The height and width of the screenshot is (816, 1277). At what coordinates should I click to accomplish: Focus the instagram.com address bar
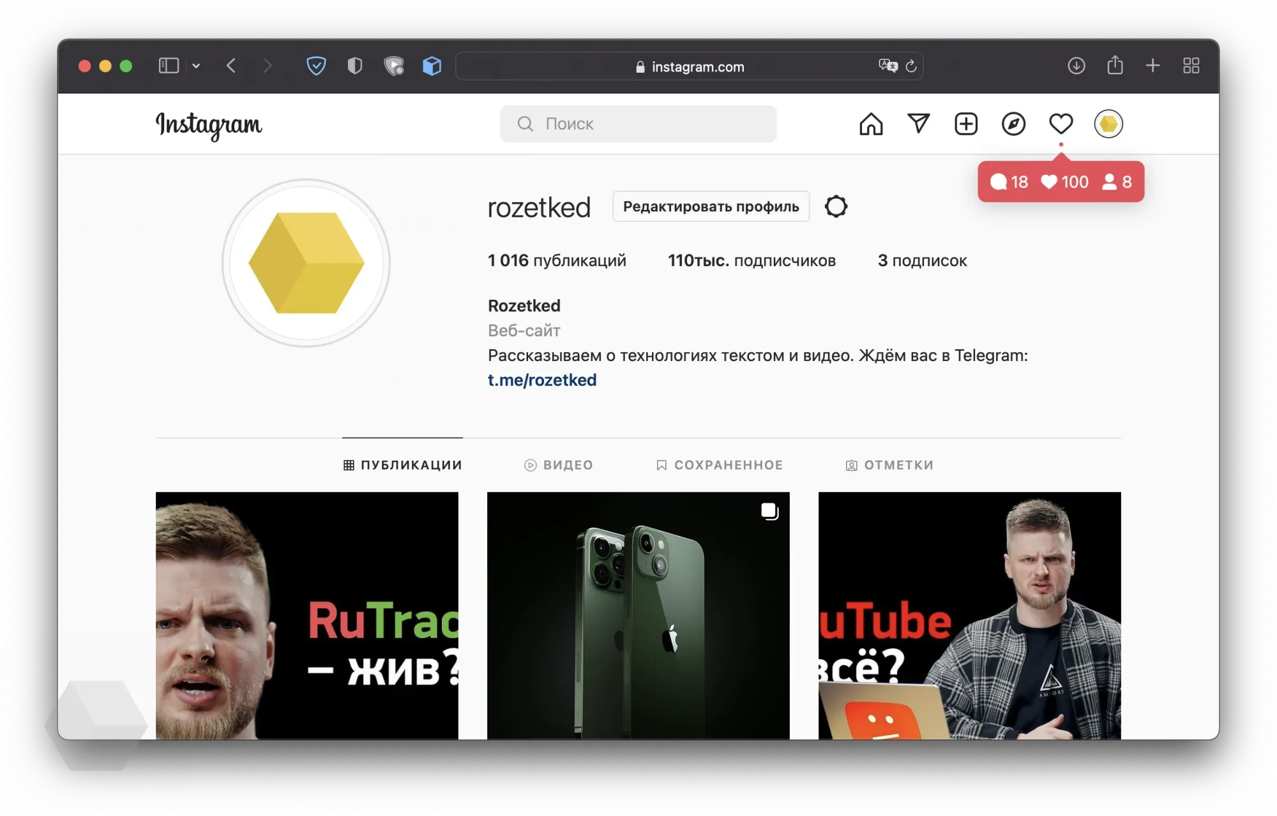690,66
